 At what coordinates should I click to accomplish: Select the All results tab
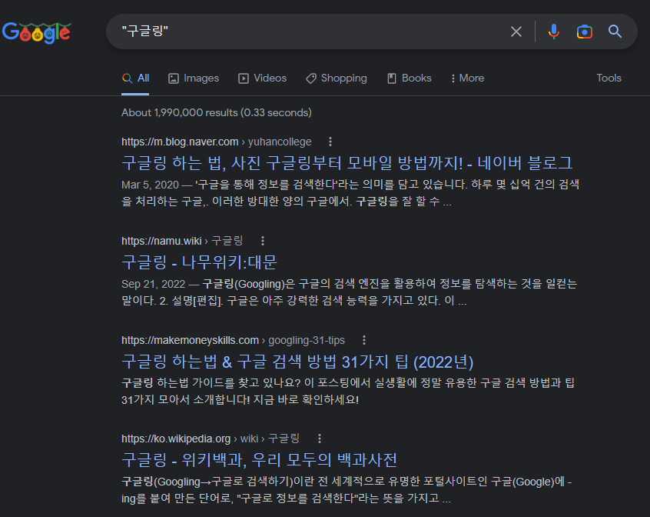[x=135, y=78]
